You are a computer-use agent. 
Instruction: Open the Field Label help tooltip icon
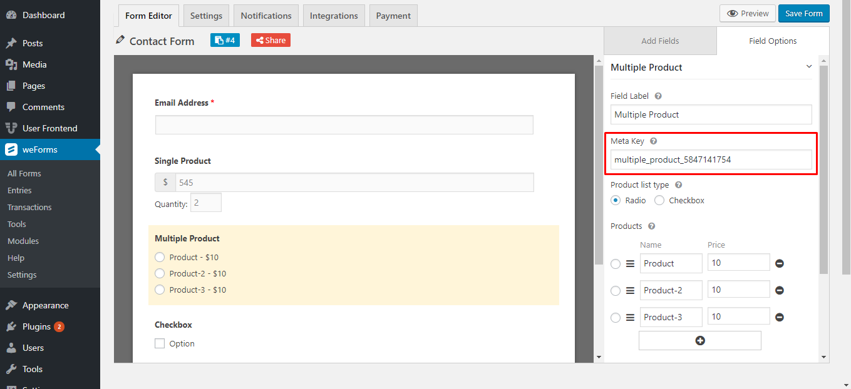point(656,95)
